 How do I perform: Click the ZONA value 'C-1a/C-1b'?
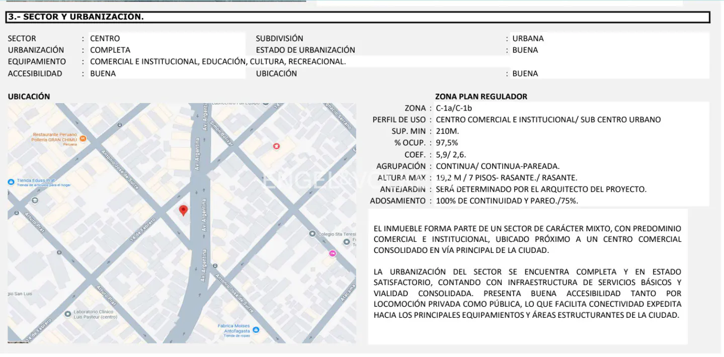coord(454,108)
